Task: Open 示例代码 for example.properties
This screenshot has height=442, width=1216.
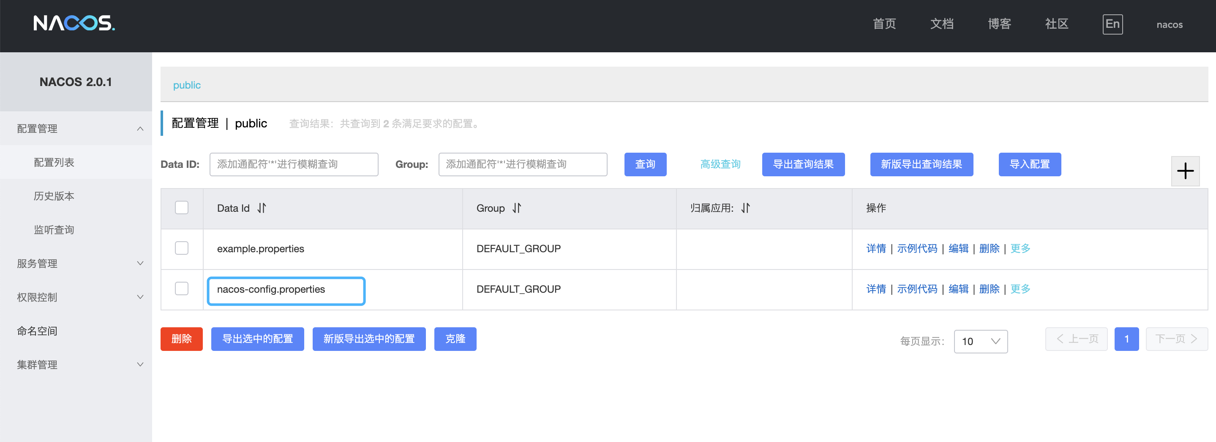Action: tap(917, 248)
